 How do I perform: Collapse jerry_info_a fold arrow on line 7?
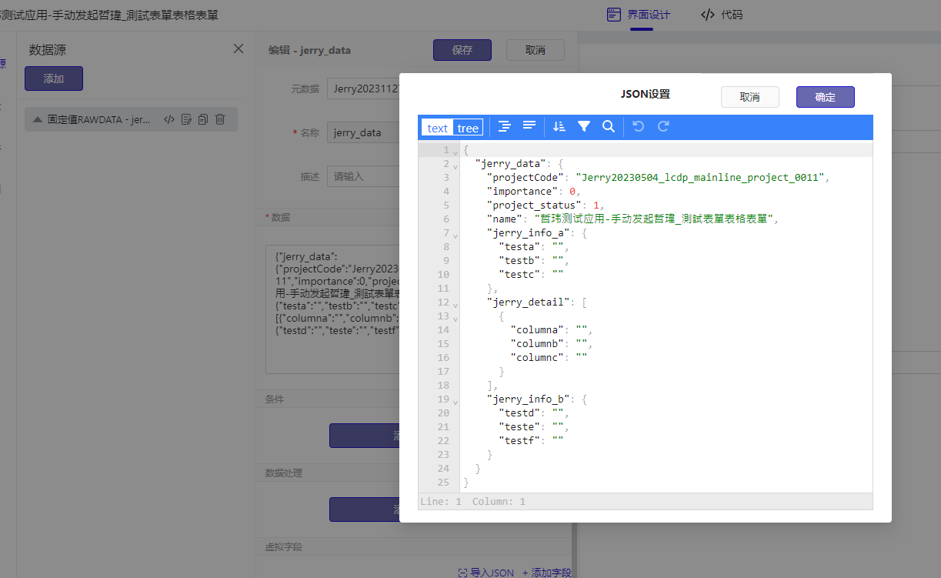point(455,236)
